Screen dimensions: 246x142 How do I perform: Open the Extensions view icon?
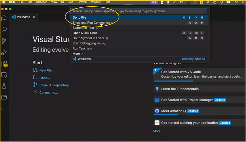4,64
